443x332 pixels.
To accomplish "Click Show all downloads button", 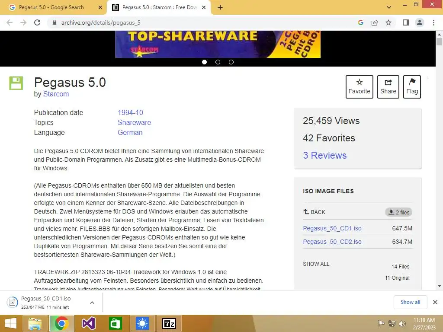I will click(410, 302).
